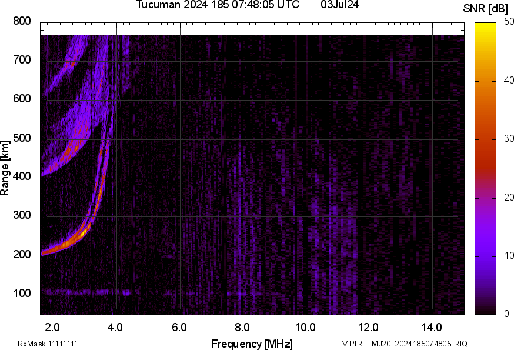Click colorbar value '20'
The width and height of the screenshot is (514, 350).
click(x=509, y=197)
